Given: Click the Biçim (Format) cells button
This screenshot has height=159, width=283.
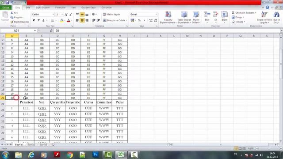Looking at the screenshot, I should pos(225,17).
